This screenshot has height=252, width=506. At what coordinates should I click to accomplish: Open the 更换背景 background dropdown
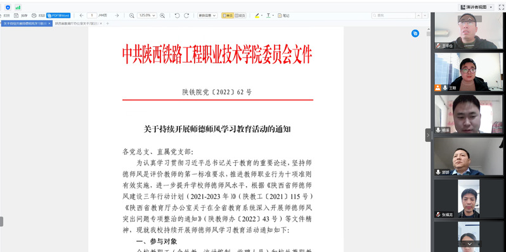(207, 15)
